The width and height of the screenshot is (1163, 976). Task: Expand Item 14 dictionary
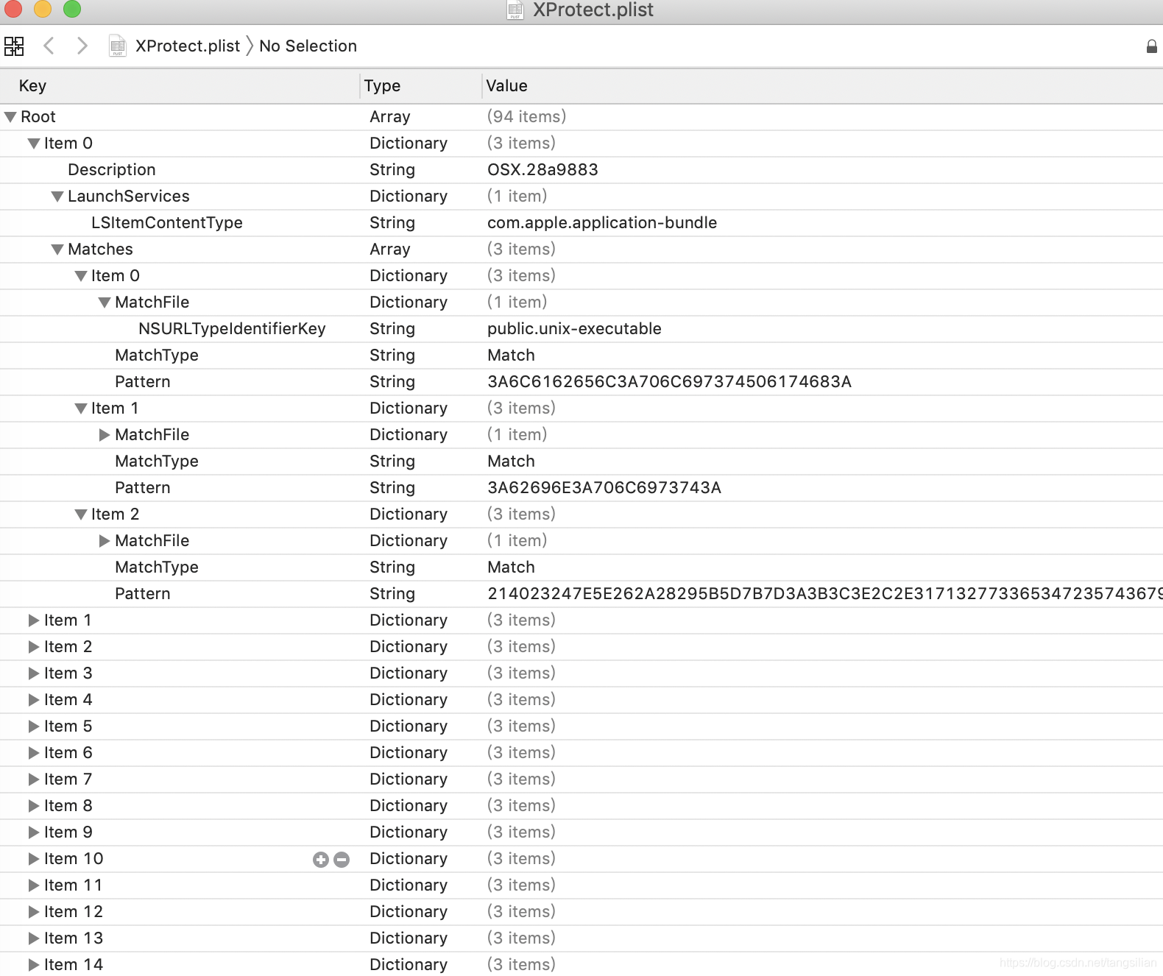click(x=34, y=965)
